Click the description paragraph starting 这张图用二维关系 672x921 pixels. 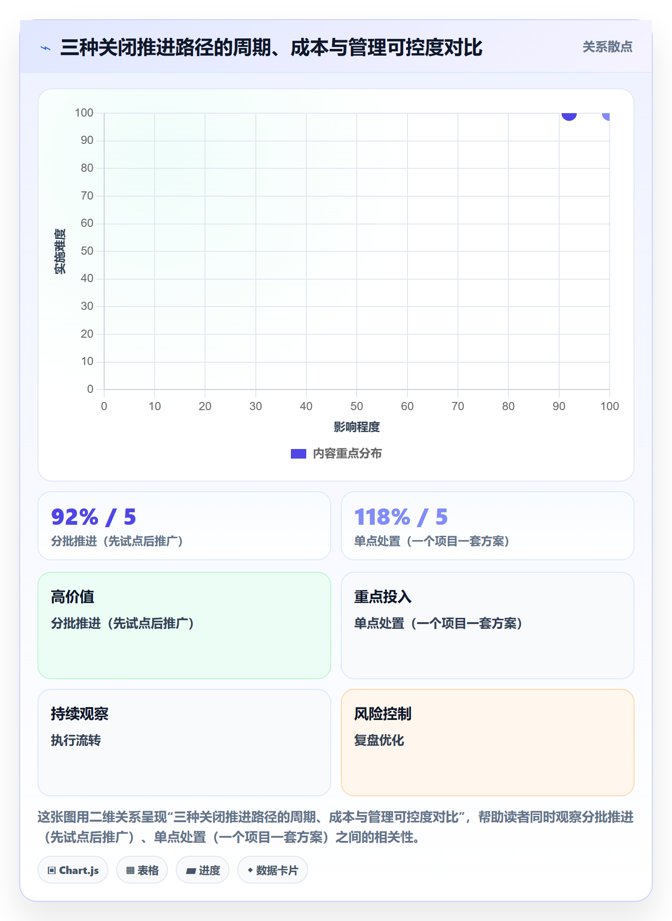click(x=336, y=827)
